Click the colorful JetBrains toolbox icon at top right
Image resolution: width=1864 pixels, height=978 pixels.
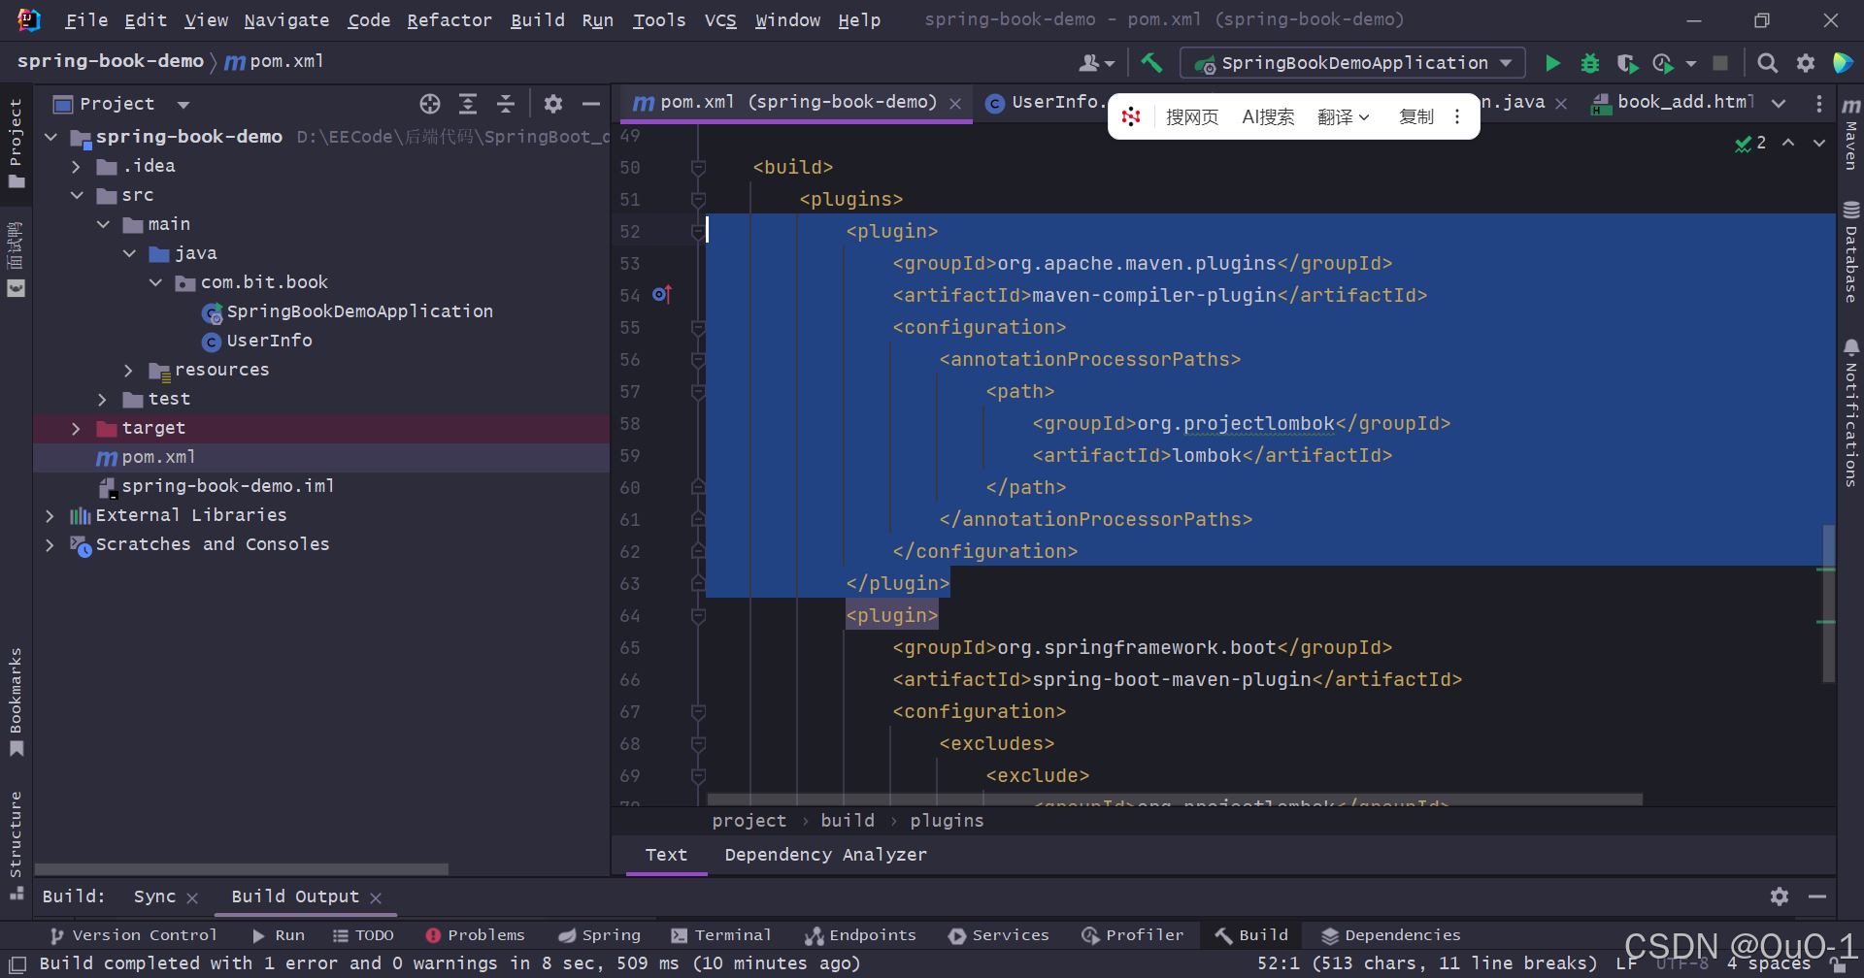tap(1842, 63)
